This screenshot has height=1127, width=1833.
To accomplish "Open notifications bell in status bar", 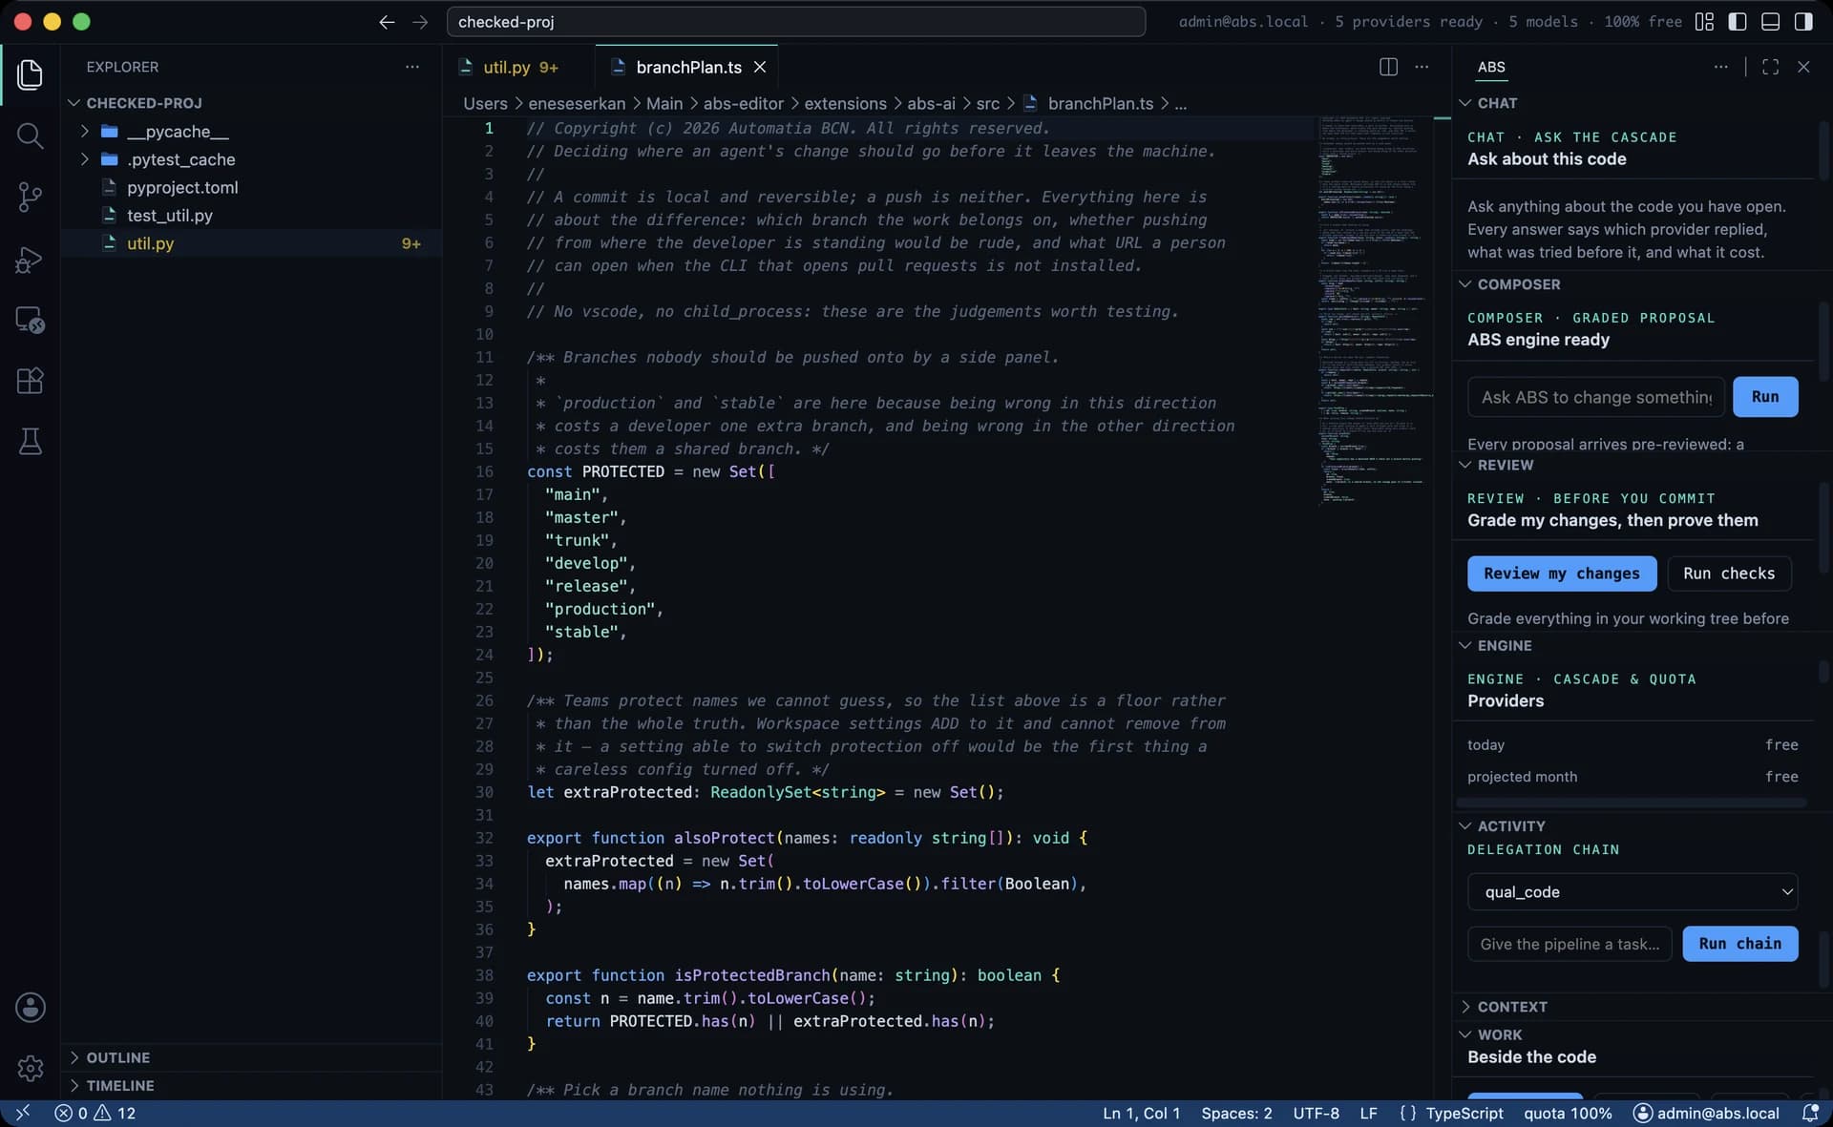I will pos(1809,1113).
